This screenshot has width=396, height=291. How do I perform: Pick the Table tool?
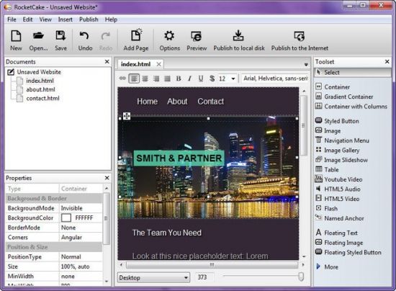(327, 169)
